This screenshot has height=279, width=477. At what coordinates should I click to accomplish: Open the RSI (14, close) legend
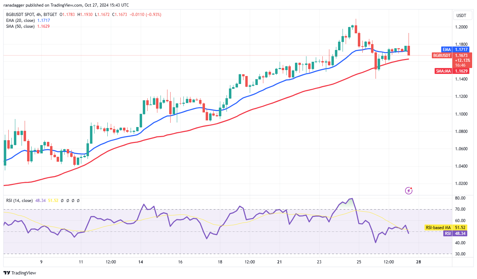pos(19,201)
